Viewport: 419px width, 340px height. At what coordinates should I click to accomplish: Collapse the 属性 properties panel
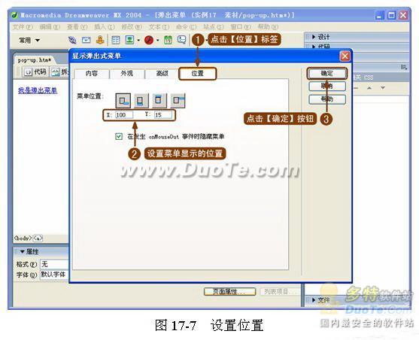(23, 251)
